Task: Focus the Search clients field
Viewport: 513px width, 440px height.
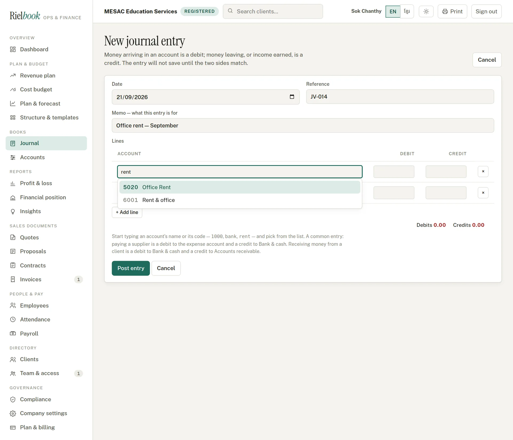Action: click(x=273, y=11)
